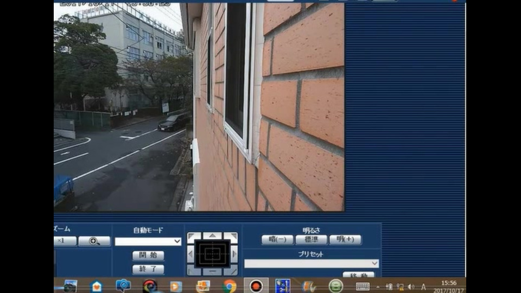This screenshot has height=293, width=521.
Task: Click the network tray icon
Action: (400, 286)
